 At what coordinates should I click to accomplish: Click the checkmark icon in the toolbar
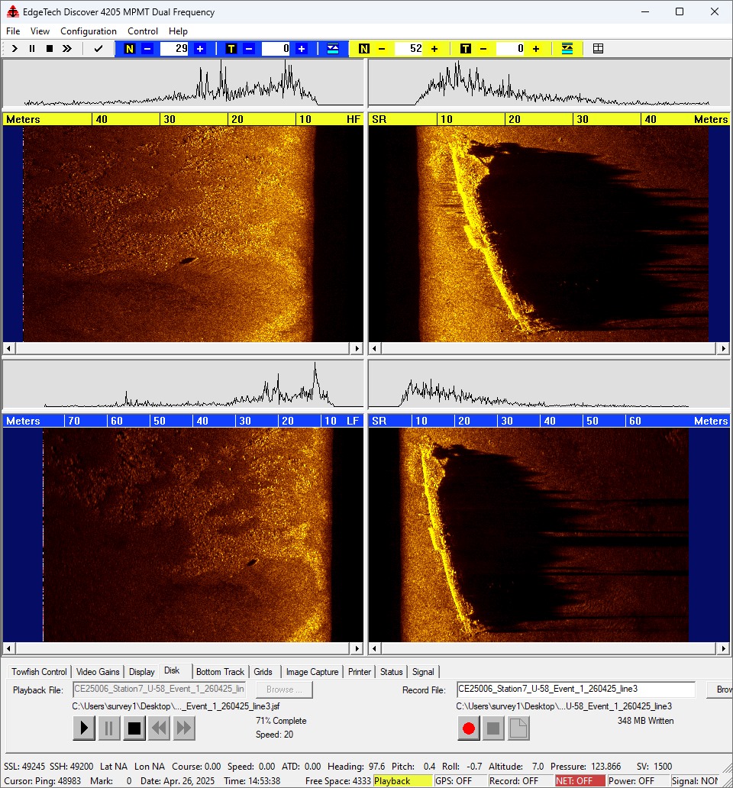pos(98,49)
